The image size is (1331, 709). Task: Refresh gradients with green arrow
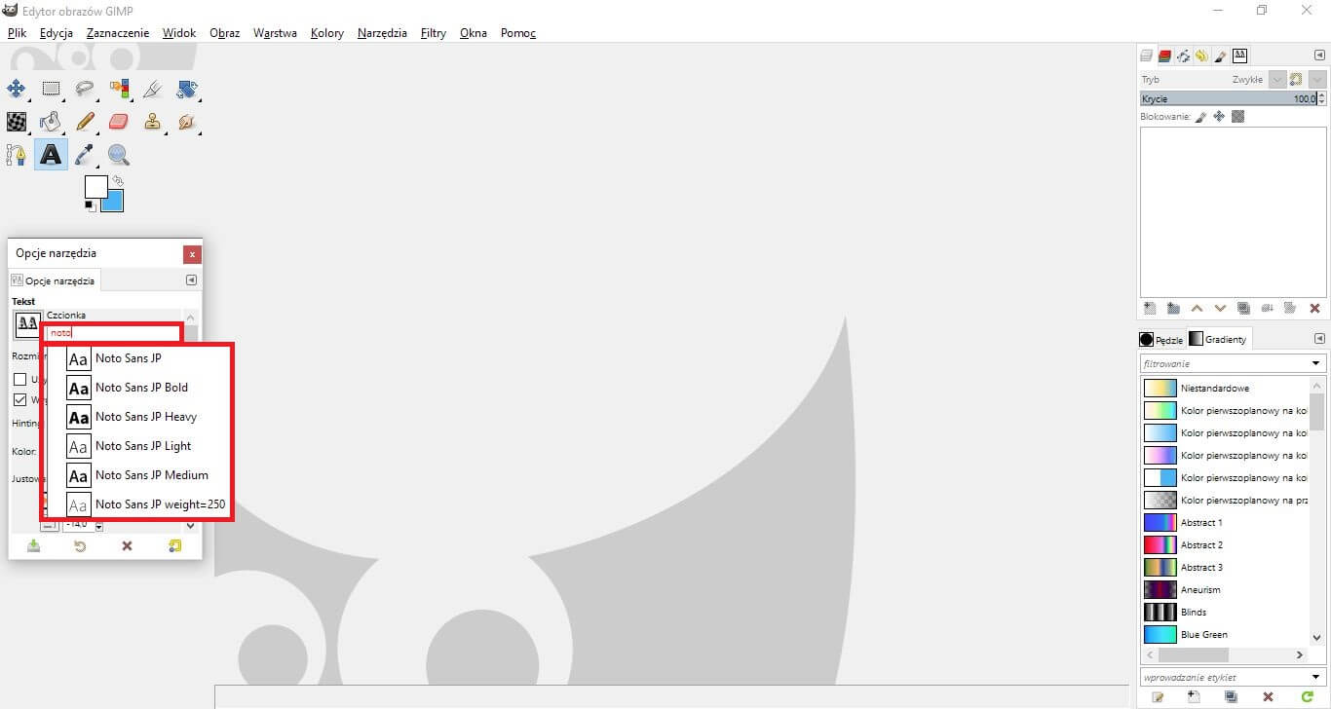point(1307,697)
